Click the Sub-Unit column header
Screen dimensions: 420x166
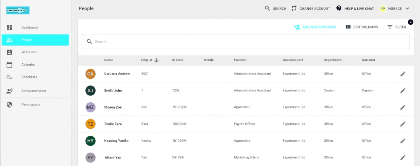coord(368,60)
